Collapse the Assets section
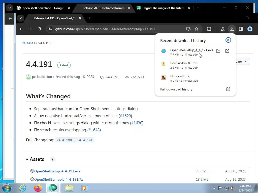Screen dimensions: 258x193 click(35, 159)
